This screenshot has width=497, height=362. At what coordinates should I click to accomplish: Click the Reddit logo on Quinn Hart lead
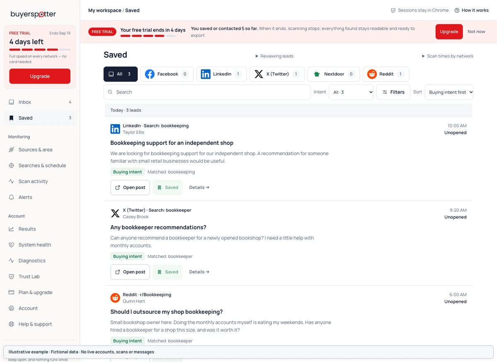click(115, 298)
